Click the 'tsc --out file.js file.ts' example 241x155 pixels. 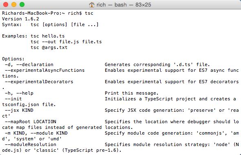click(66, 42)
